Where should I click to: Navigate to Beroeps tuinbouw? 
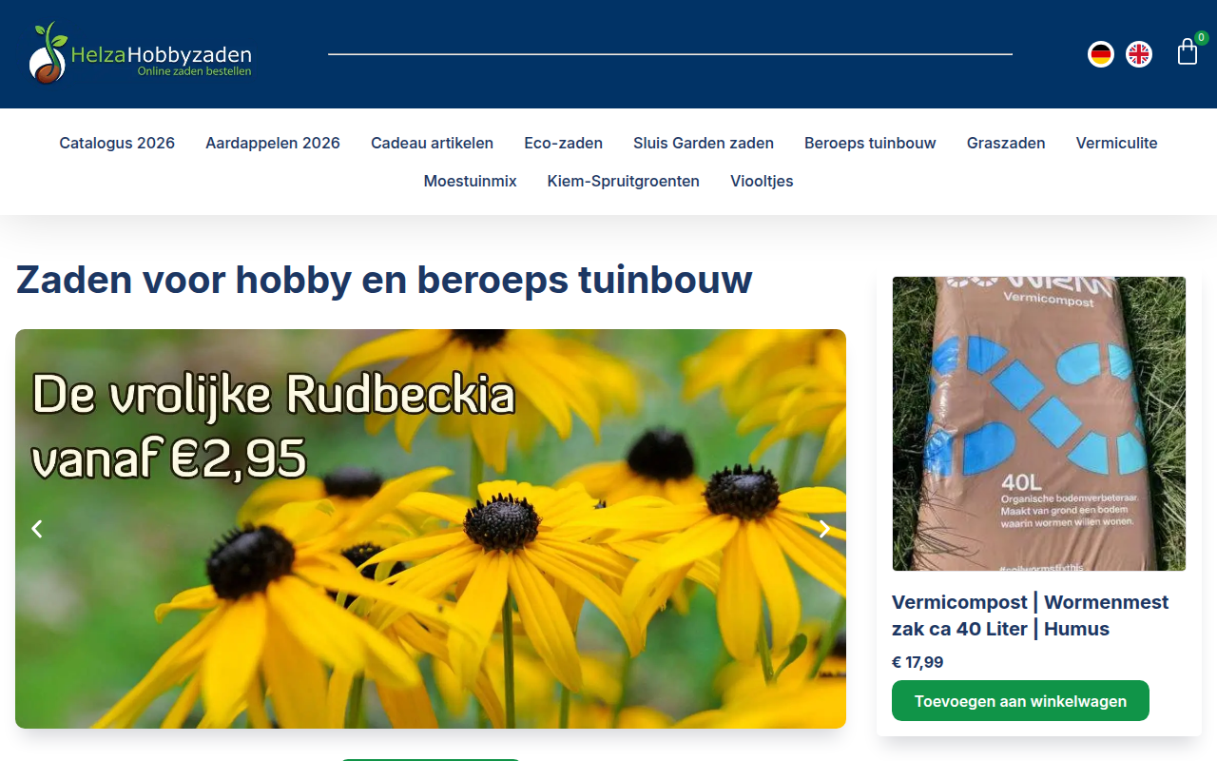(870, 143)
